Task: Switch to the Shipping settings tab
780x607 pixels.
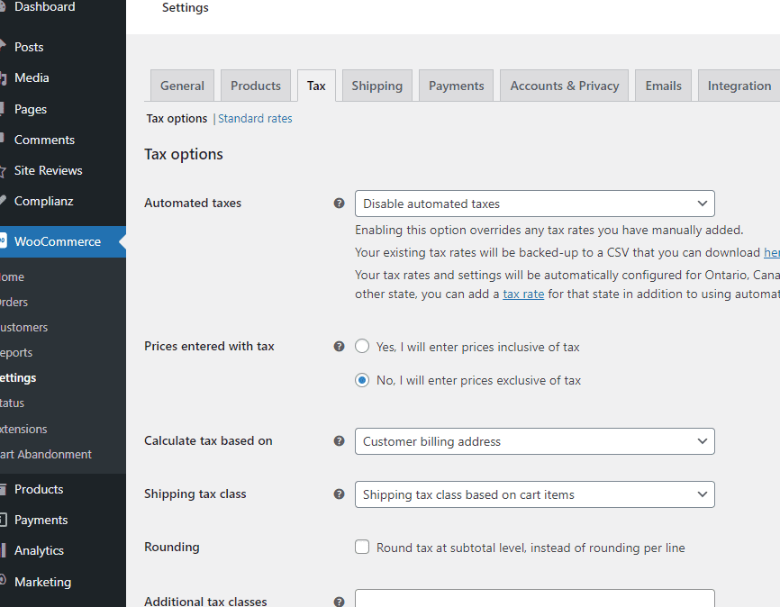Action: click(376, 86)
